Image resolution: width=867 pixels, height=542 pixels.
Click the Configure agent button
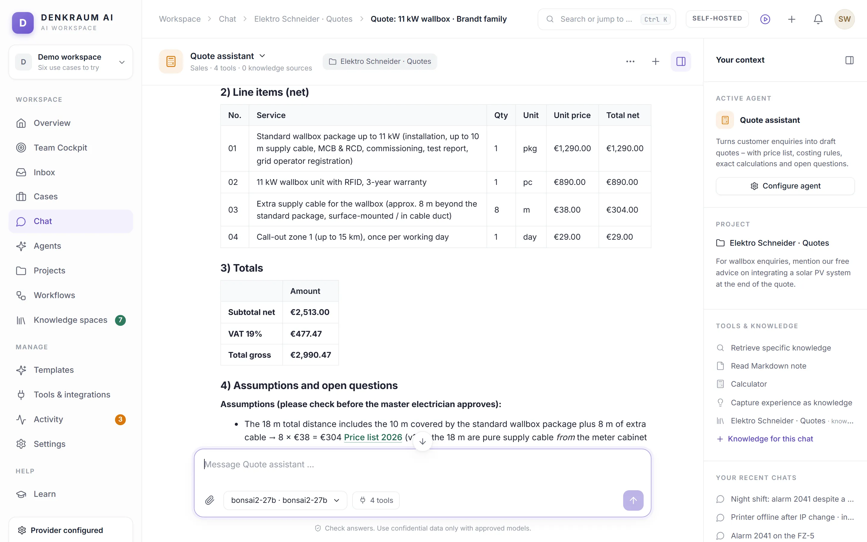point(785,186)
